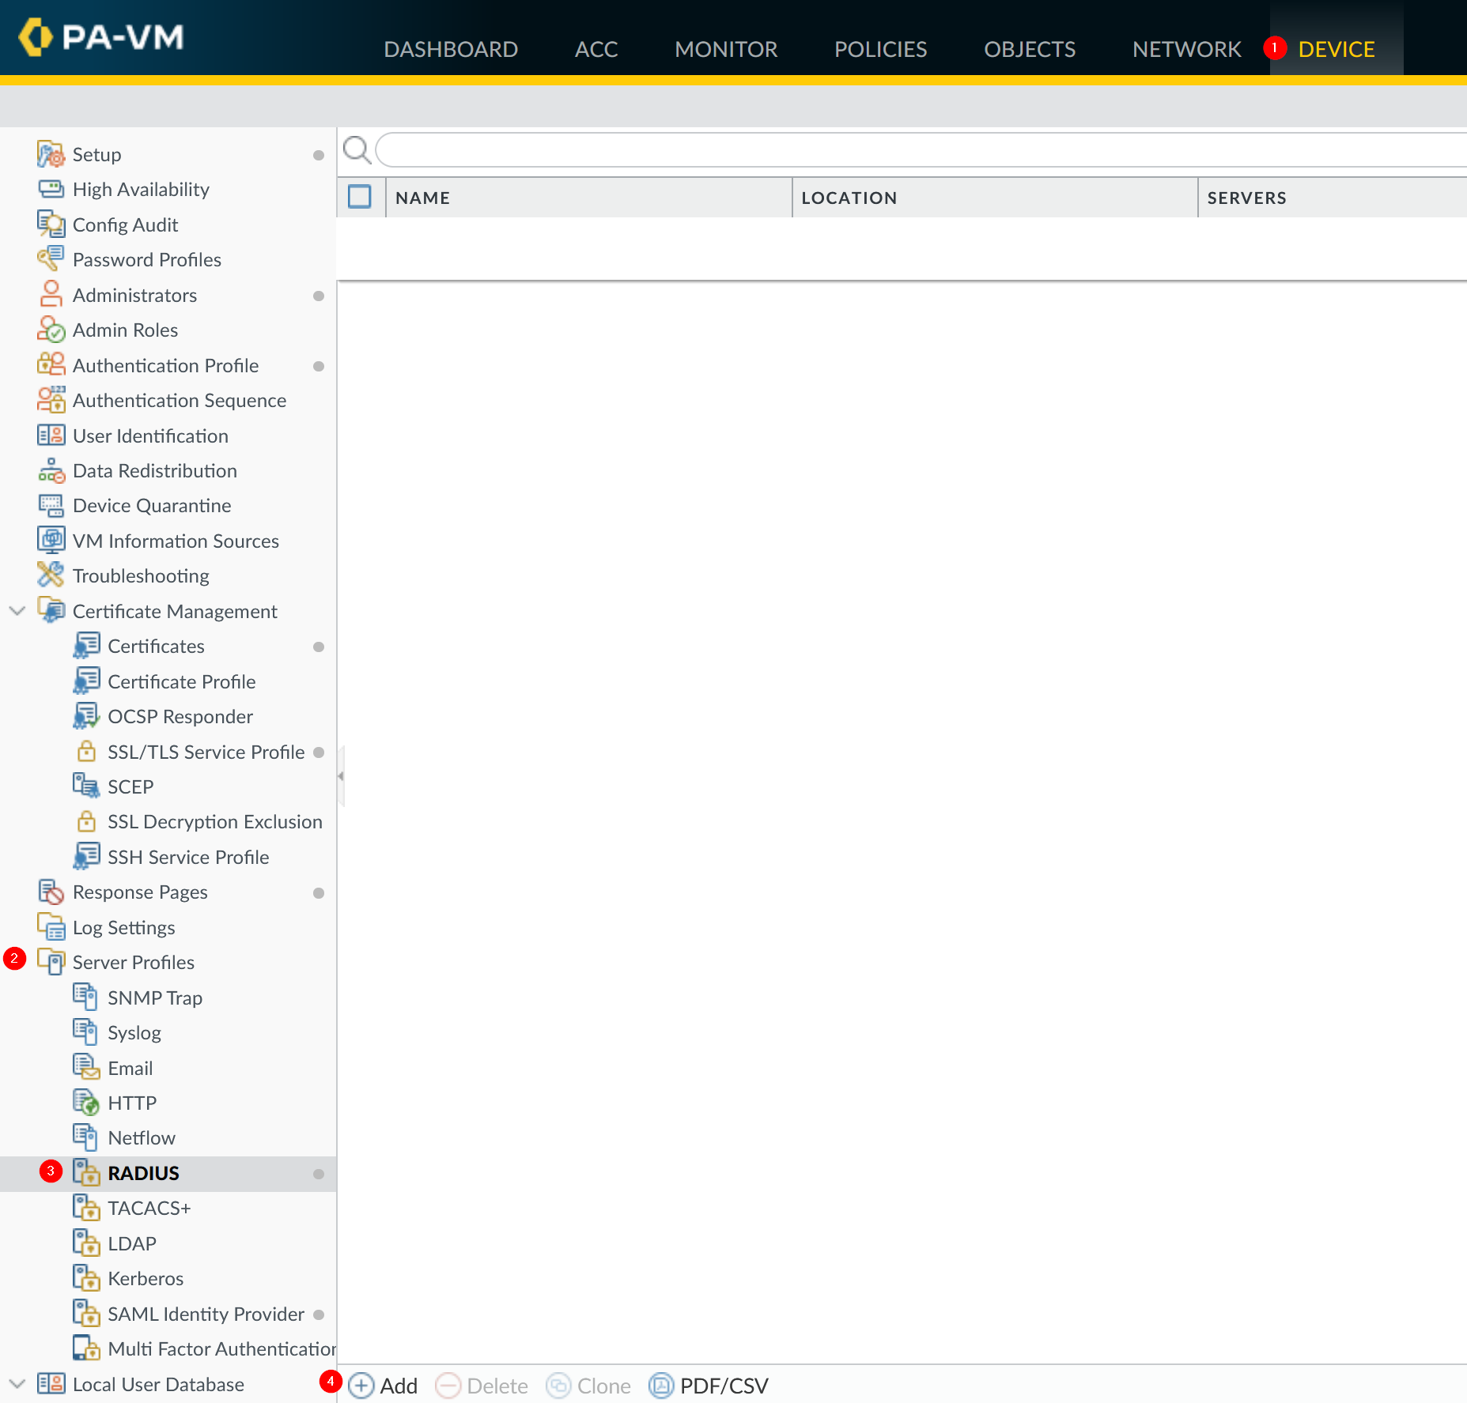The image size is (1467, 1403).
Task: Click the SSL/TLS Service Profile lock icon
Action: (x=86, y=752)
